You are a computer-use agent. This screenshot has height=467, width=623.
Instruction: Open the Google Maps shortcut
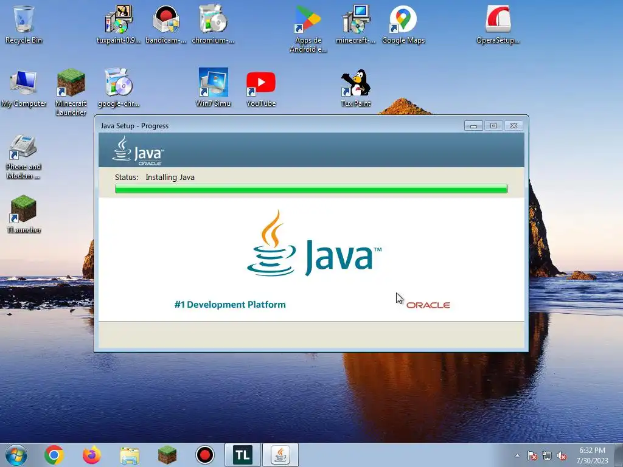click(403, 24)
